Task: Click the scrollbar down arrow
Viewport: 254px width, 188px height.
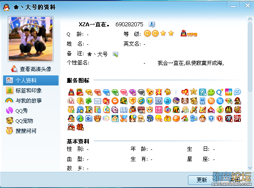Action: (250, 168)
